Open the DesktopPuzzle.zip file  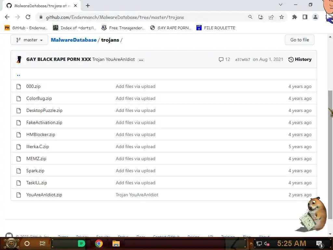44,111
